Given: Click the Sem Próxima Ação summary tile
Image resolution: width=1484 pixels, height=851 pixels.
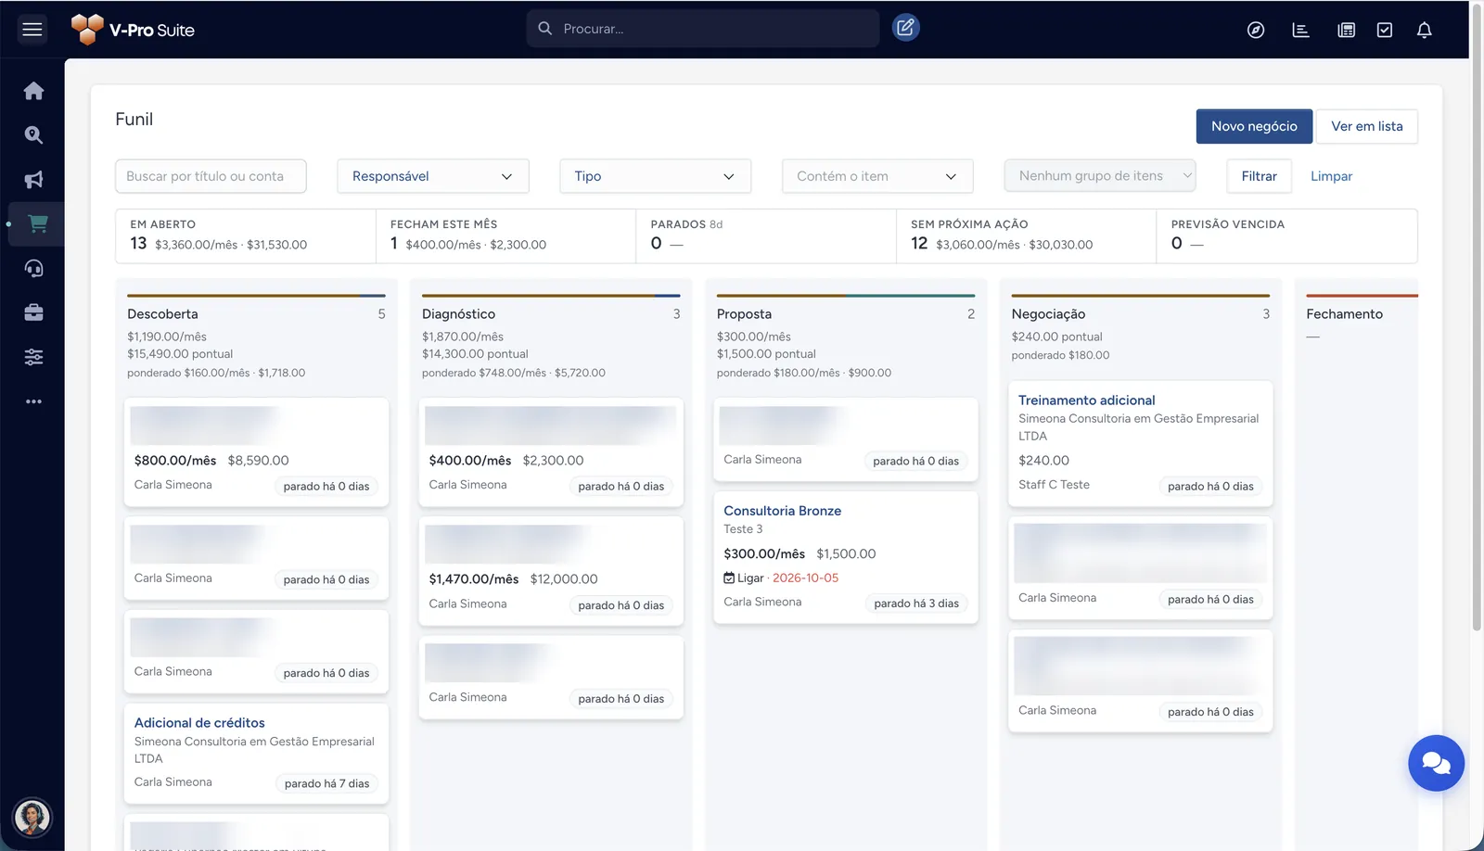Looking at the screenshot, I should (x=1027, y=235).
